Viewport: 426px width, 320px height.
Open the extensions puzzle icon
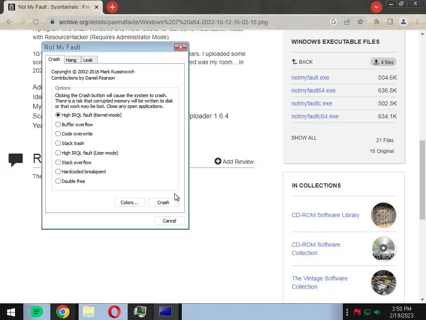[376, 22]
